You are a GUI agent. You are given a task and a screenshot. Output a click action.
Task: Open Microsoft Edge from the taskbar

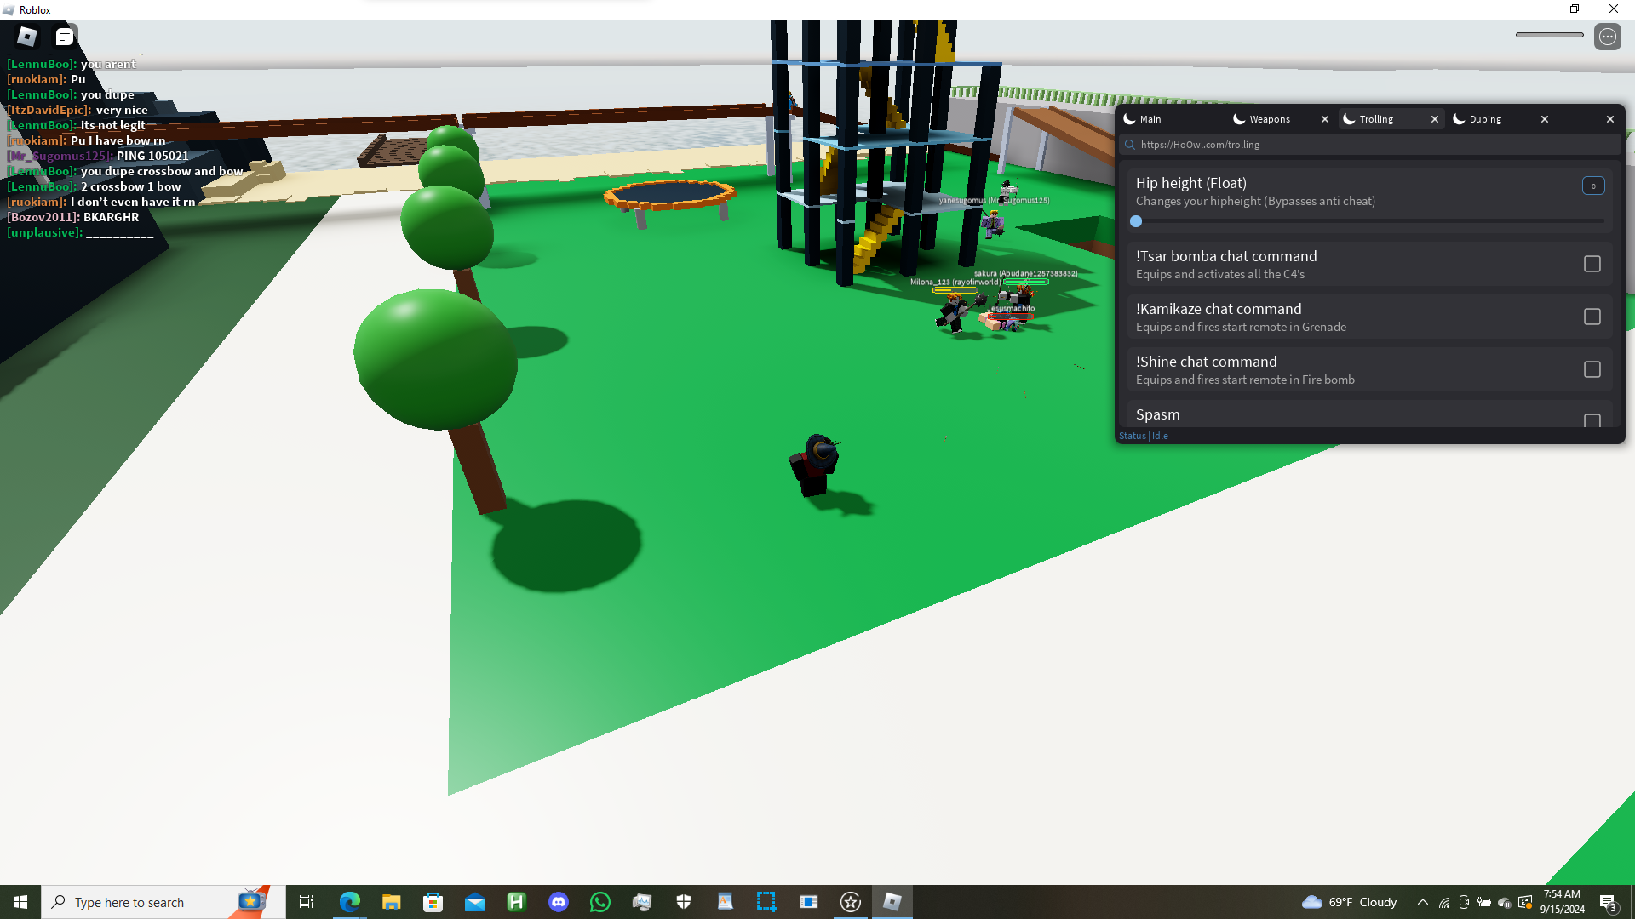click(x=349, y=902)
